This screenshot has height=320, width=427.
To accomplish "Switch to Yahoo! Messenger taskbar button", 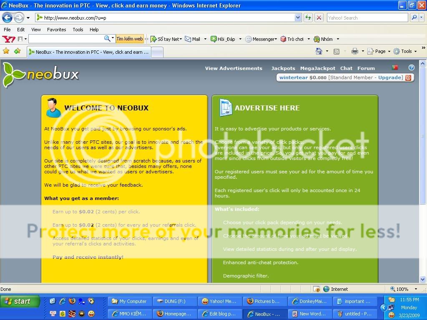I will click(220, 301).
